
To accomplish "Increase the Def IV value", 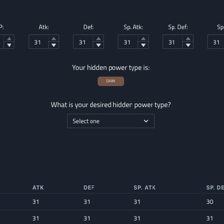I will coord(99,39).
